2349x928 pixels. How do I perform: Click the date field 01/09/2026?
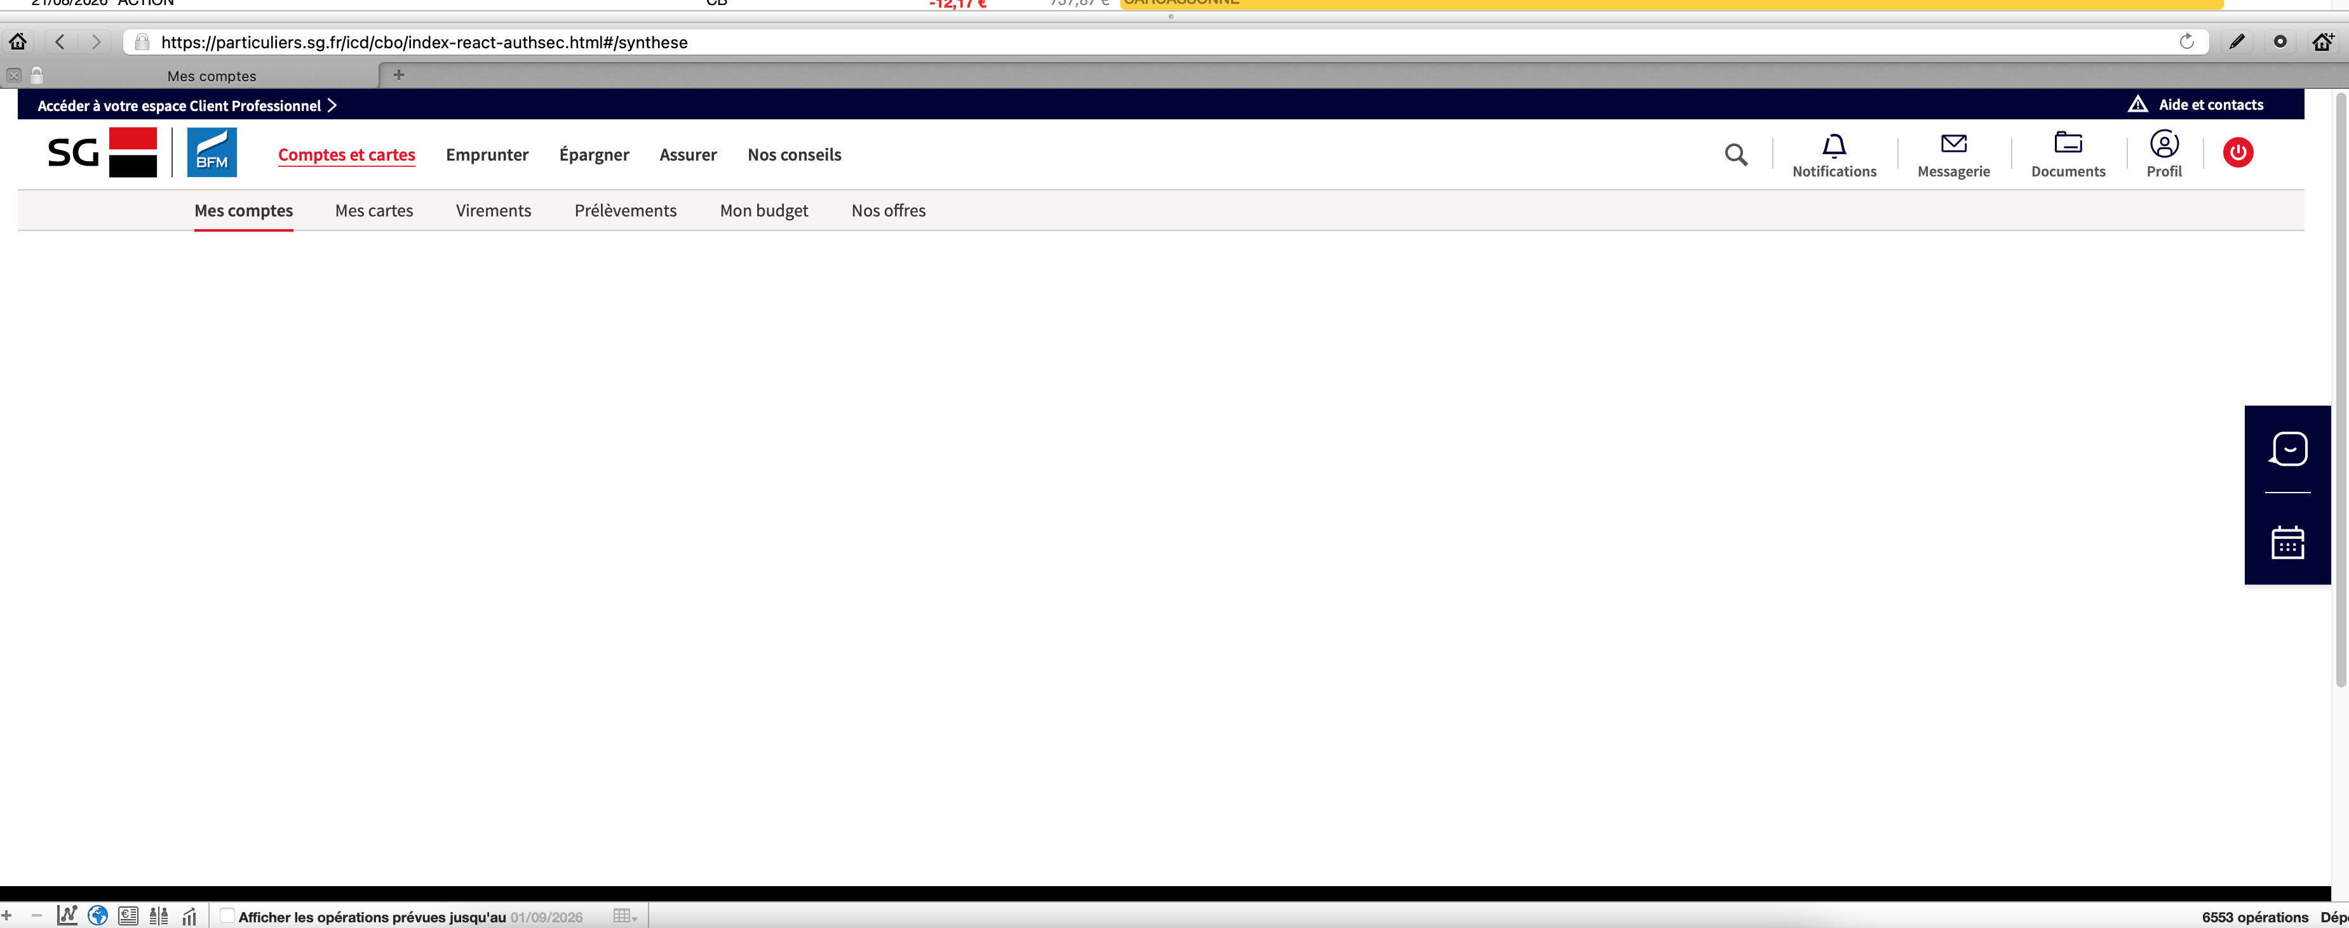tap(546, 917)
